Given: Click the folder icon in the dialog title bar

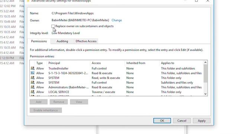Looking at the screenshot, I should [28, 1].
